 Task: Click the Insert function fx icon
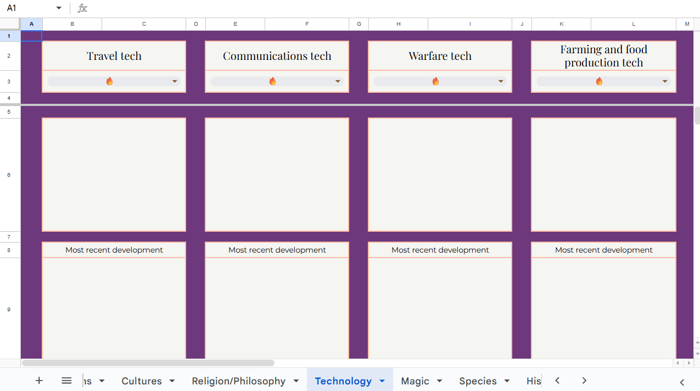tap(82, 8)
